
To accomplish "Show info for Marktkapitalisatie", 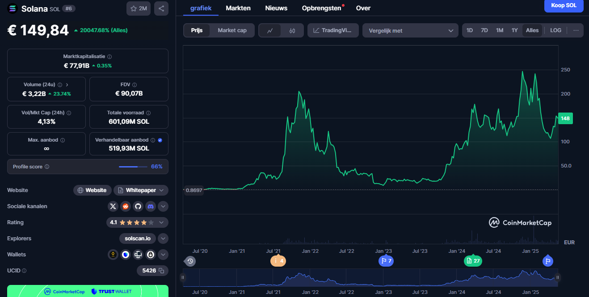I will tap(109, 57).
